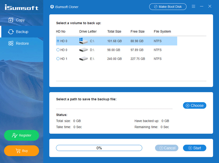Select the HD 0 D:\ radio button
219x163 pixels.
(58, 50)
